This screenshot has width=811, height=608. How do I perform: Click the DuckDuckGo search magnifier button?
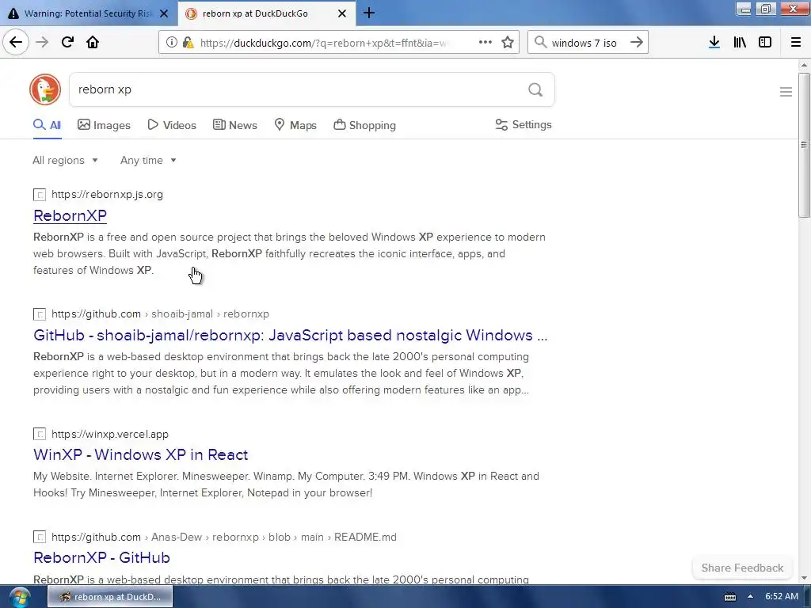[535, 90]
